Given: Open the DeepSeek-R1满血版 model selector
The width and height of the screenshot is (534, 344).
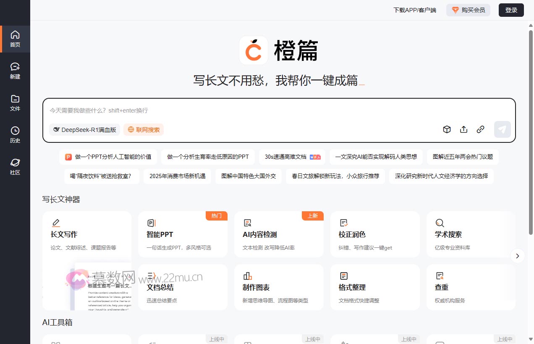Looking at the screenshot, I should (x=84, y=130).
